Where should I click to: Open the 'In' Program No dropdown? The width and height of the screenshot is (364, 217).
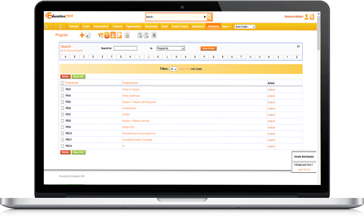[x=171, y=48]
